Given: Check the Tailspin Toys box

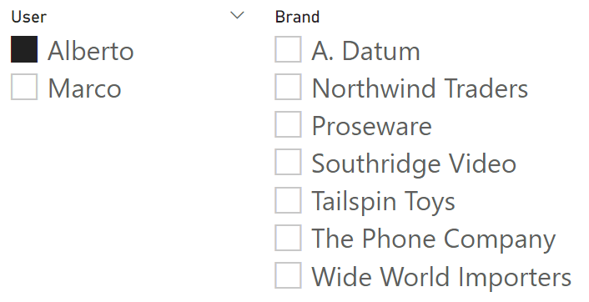Looking at the screenshot, I should click(288, 200).
